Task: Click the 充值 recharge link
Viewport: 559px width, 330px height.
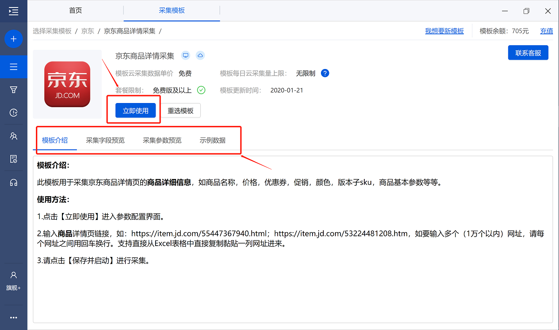Action: [547, 31]
